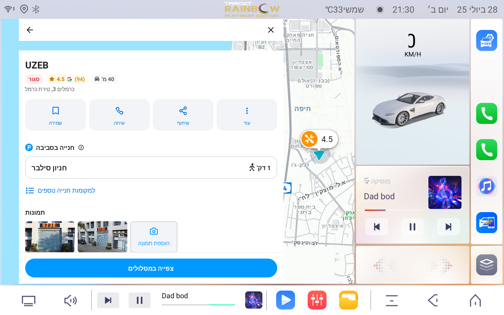Screen dimensions: 504x315
Task: Tap the parking info icon next to חנייה בסביבה
Action: click(x=81, y=148)
